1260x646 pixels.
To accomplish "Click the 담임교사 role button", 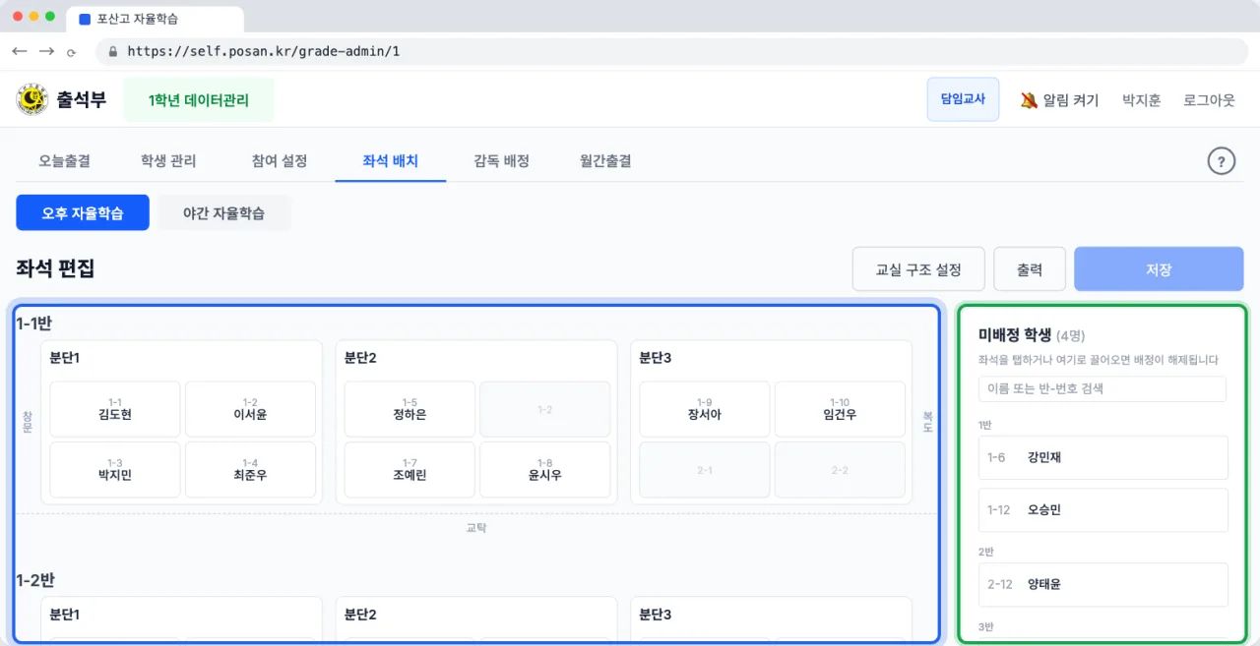I will (963, 99).
